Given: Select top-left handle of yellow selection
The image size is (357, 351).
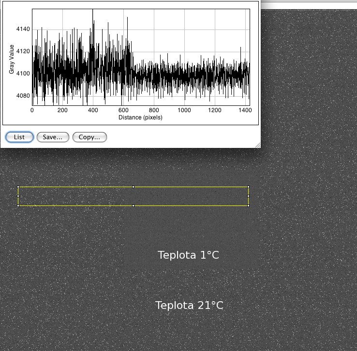Looking at the screenshot, I should point(18,187).
